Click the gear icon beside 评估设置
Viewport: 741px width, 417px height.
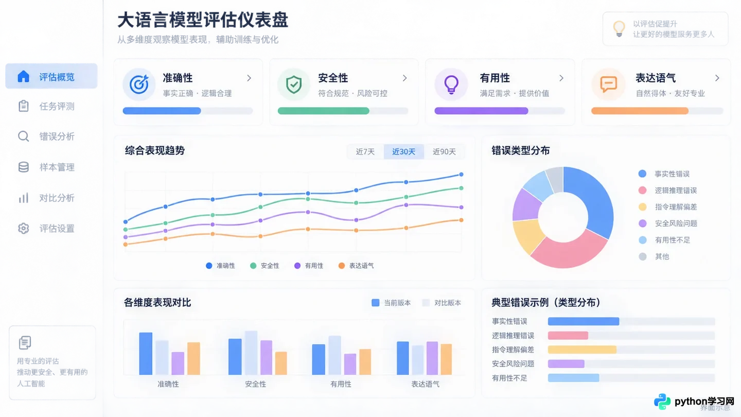point(24,228)
